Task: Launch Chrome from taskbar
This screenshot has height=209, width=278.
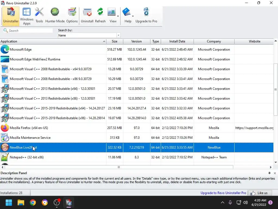Action: click(x=33, y=202)
